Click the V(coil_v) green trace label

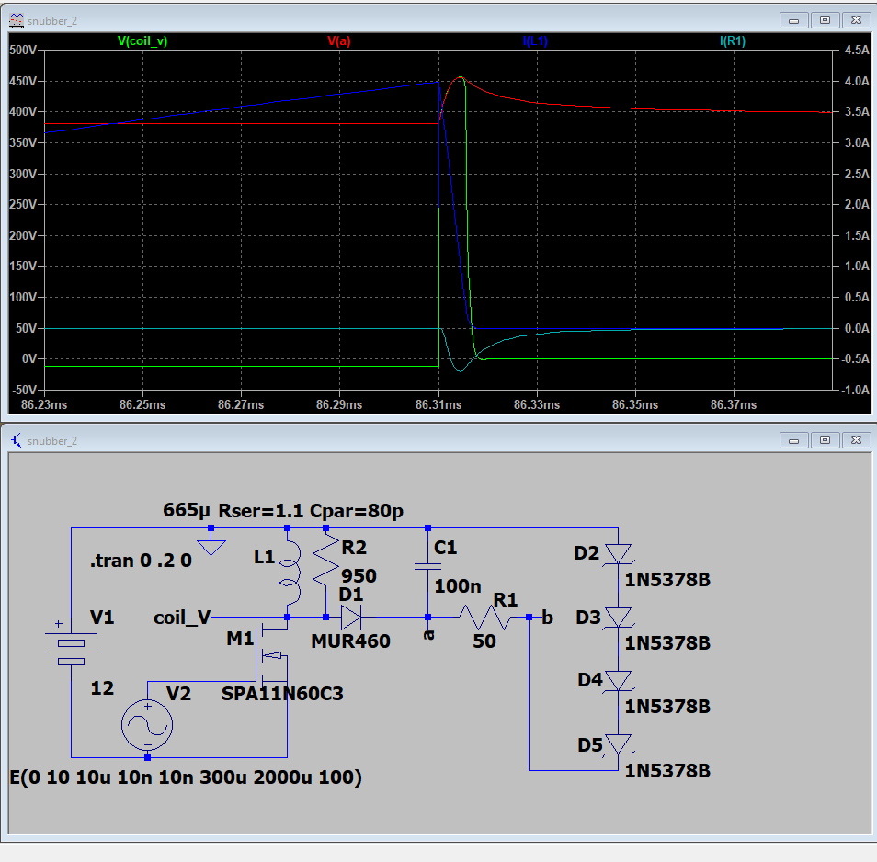142,41
